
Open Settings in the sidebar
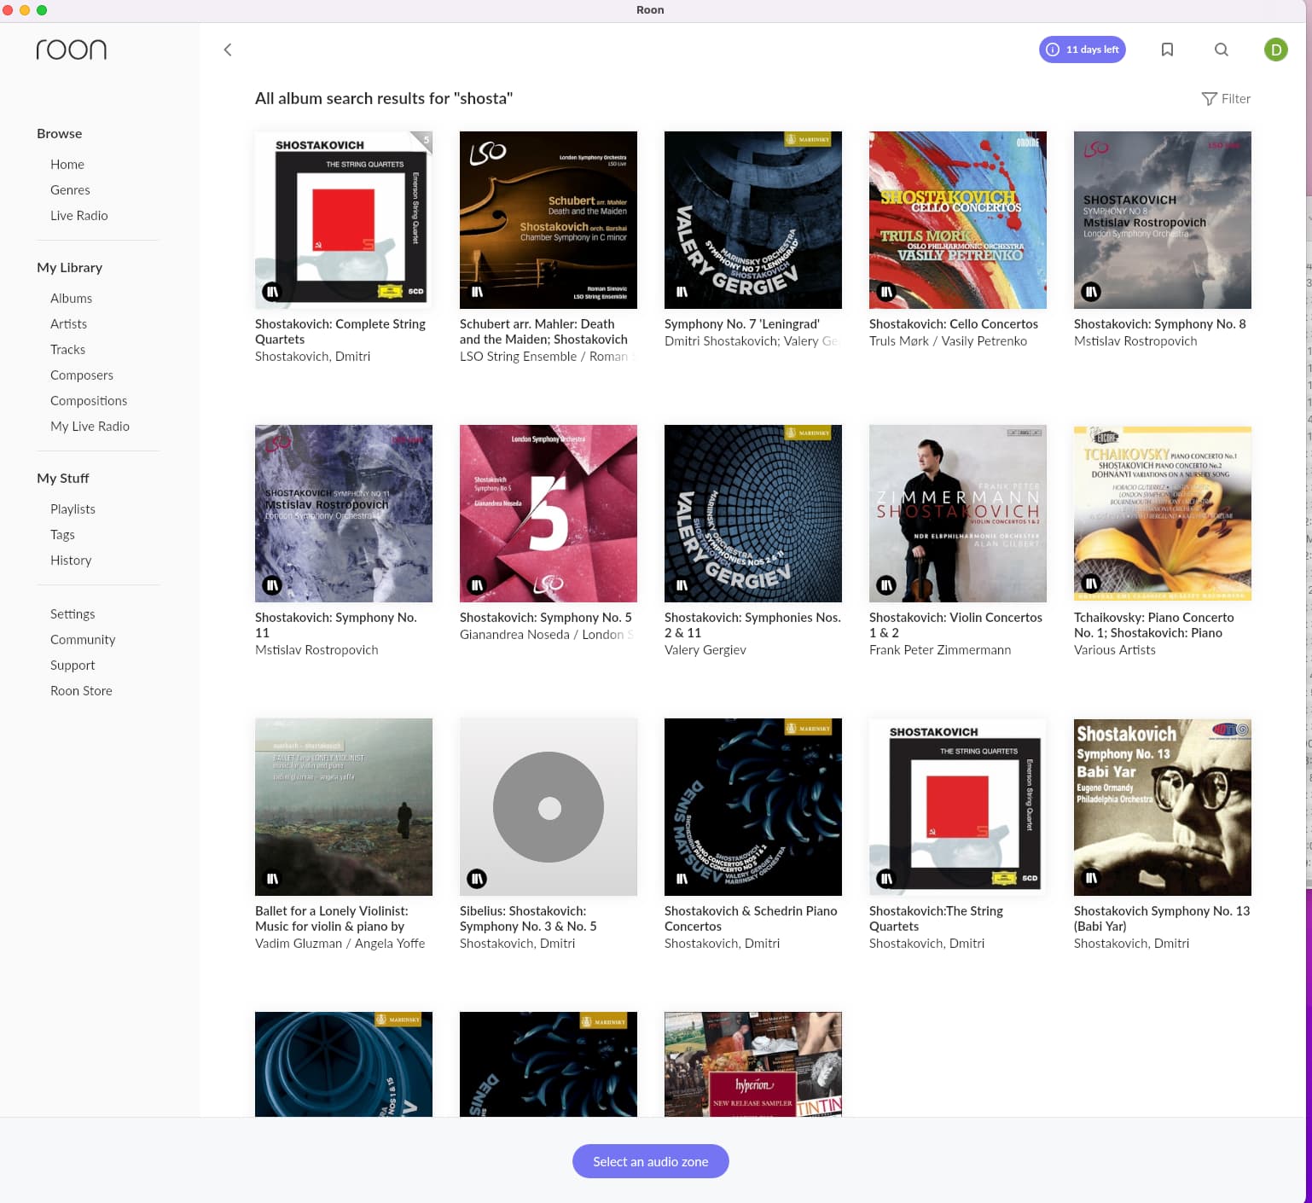(x=73, y=614)
